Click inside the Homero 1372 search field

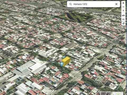point(93,4)
